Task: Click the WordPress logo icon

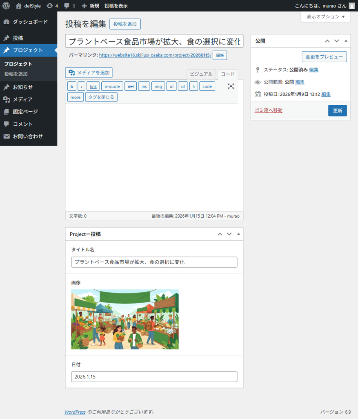Action: tap(6, 6)
